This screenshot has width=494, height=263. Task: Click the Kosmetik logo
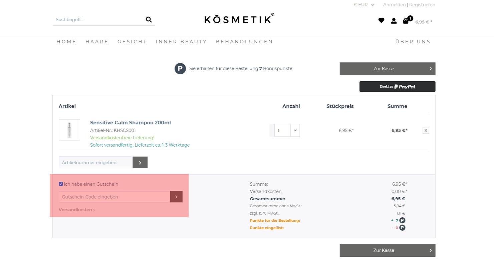(239, 18)
